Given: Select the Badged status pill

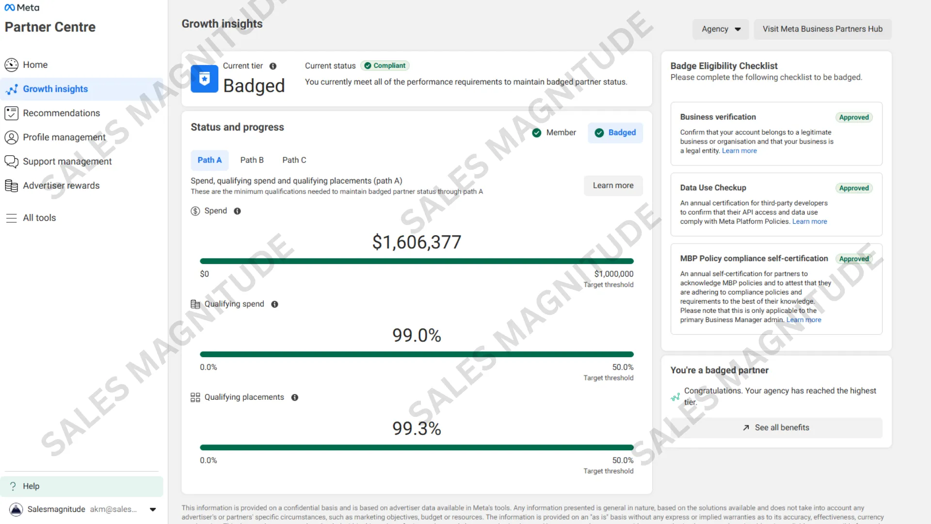Looking at the screenshot, I should pyautogui.click(x=615, y=133).
